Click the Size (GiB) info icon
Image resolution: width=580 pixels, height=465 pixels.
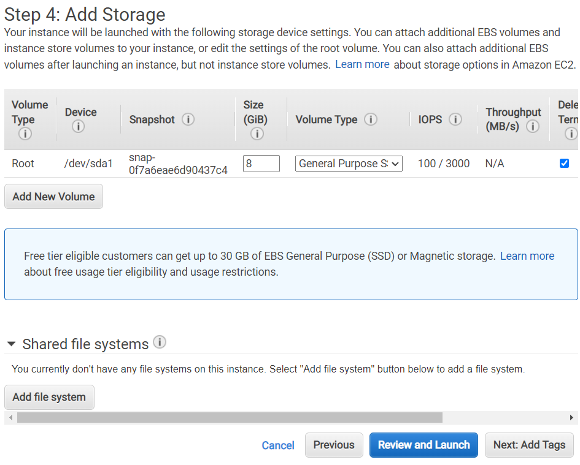click(257, 134)
